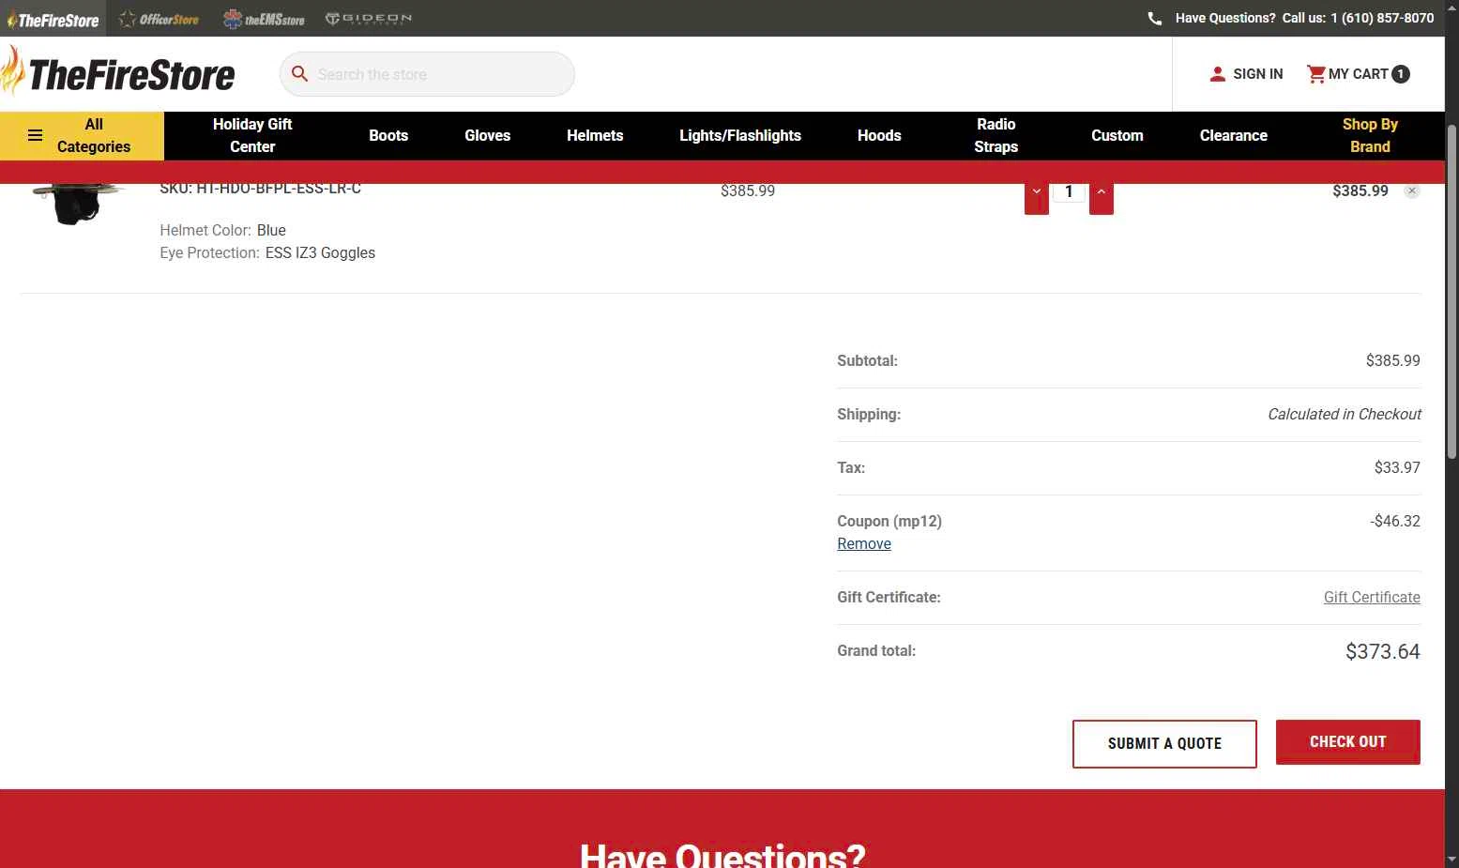Open Lights/Flashlights category
Viewport: 1459px width, 868px height.
740,135
